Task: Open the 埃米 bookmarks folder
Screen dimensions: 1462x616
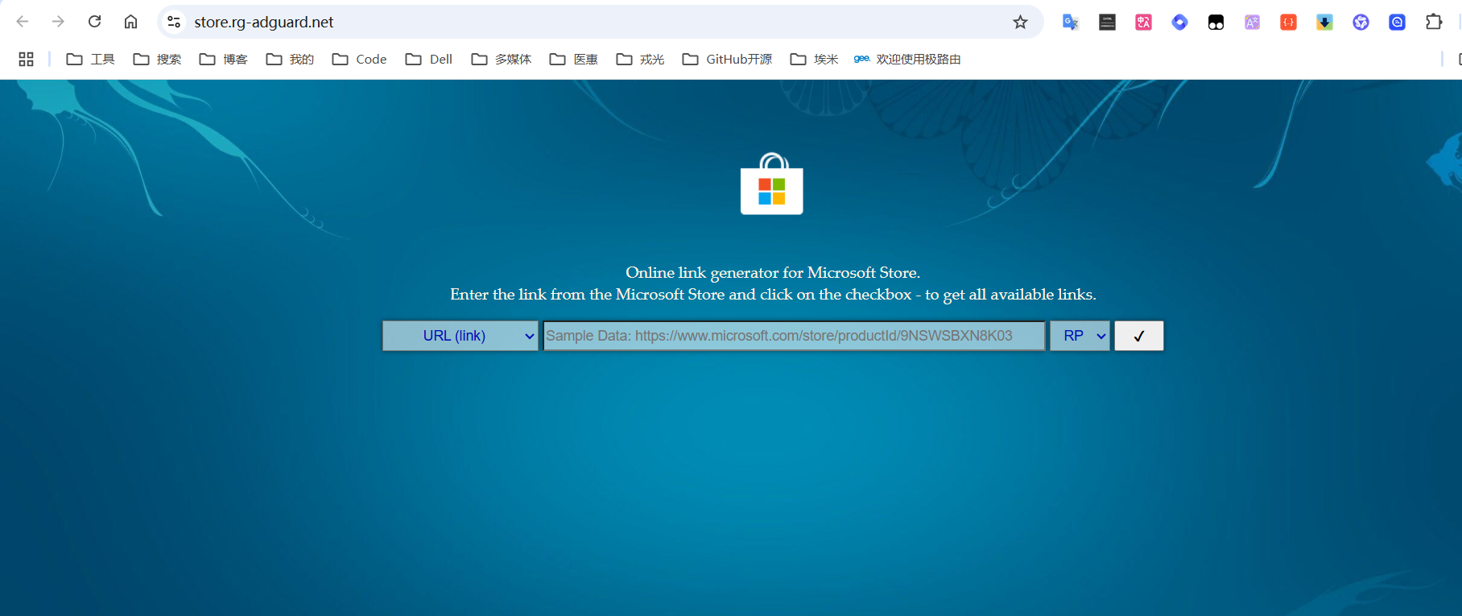Action: tap(814, 59)
